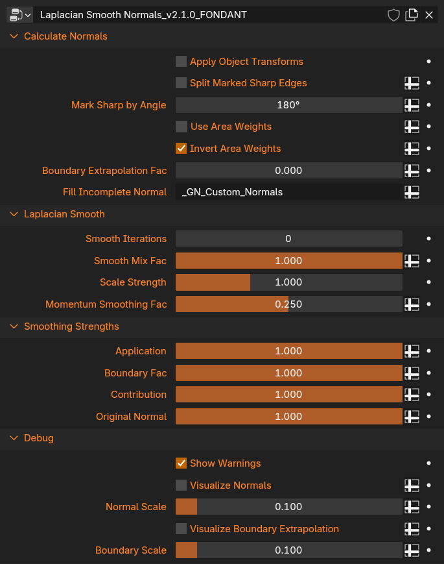Screen dimensions: 444x564
Task: Click attribute toggle icon for Contribution
Action: click(x=412, y=394)
